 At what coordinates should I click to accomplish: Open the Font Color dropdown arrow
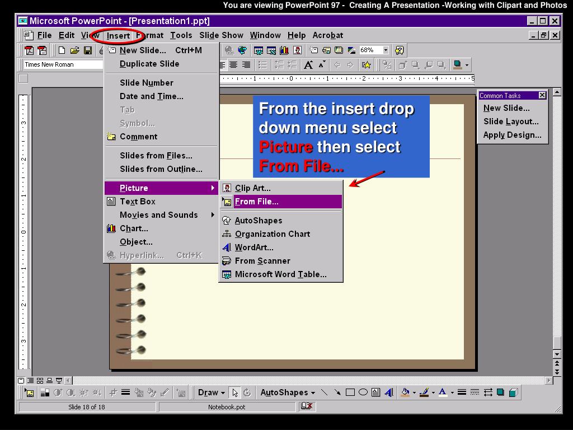[x=452, y=392]
